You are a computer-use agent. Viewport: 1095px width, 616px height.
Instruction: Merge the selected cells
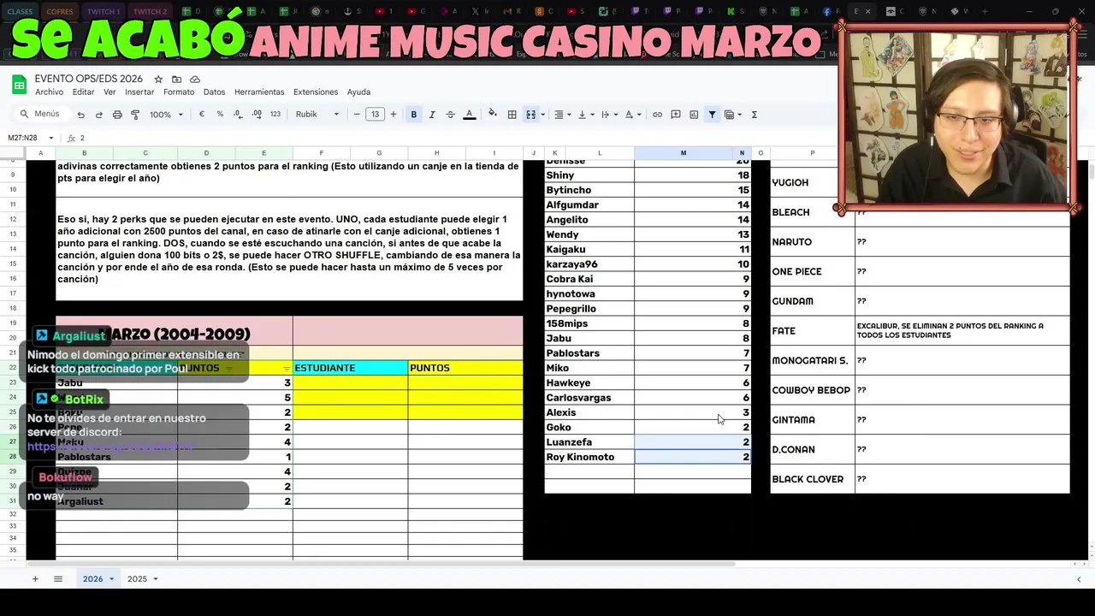[530, 115]
